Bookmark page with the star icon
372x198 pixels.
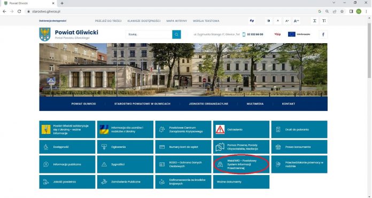(342, 11)
